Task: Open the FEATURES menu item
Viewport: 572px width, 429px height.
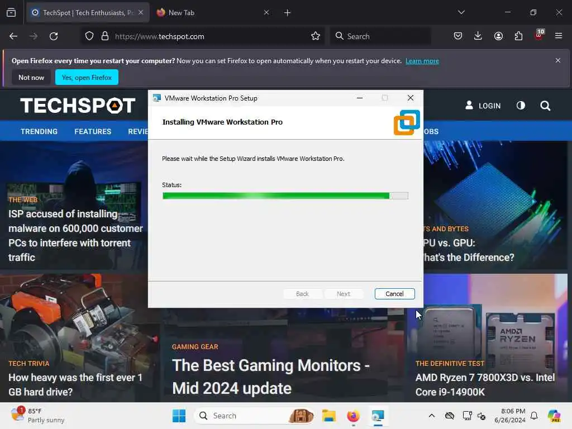Action: 93,131
